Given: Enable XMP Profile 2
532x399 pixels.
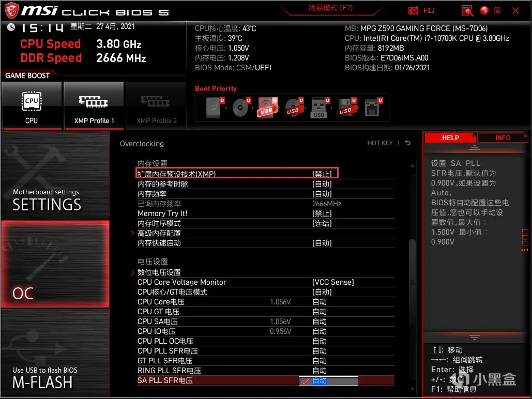Looking at the screenshot, I should coord(156,105).
